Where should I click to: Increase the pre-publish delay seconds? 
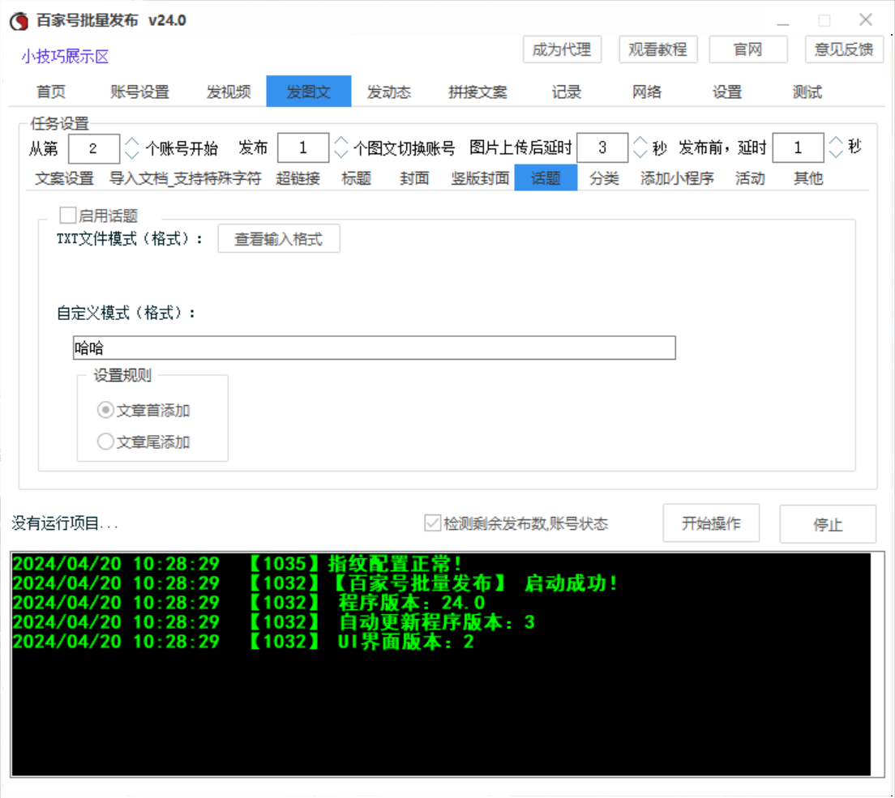[836, 141]
